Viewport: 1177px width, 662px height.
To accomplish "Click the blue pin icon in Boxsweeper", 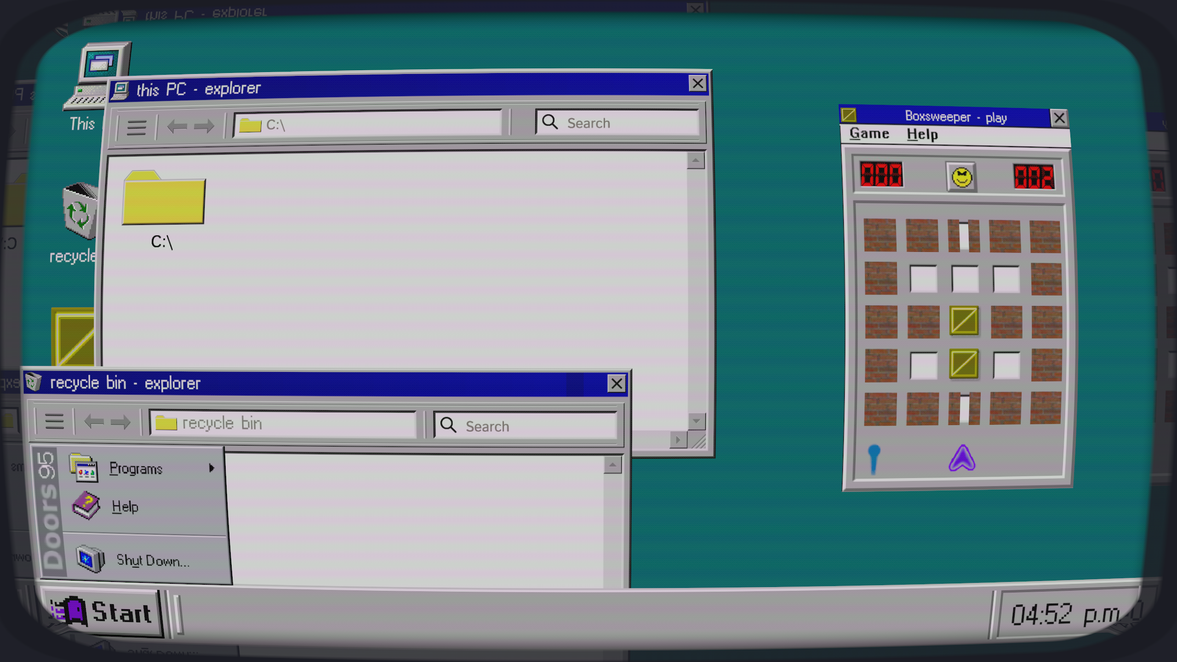I will point(874,459).
